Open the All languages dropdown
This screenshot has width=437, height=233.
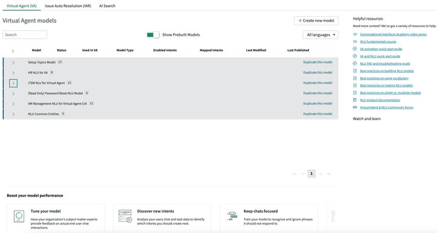pos(321,35)
